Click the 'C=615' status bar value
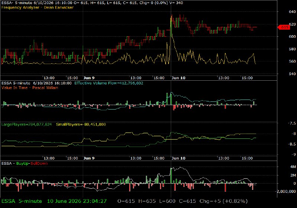 [187, 201]
